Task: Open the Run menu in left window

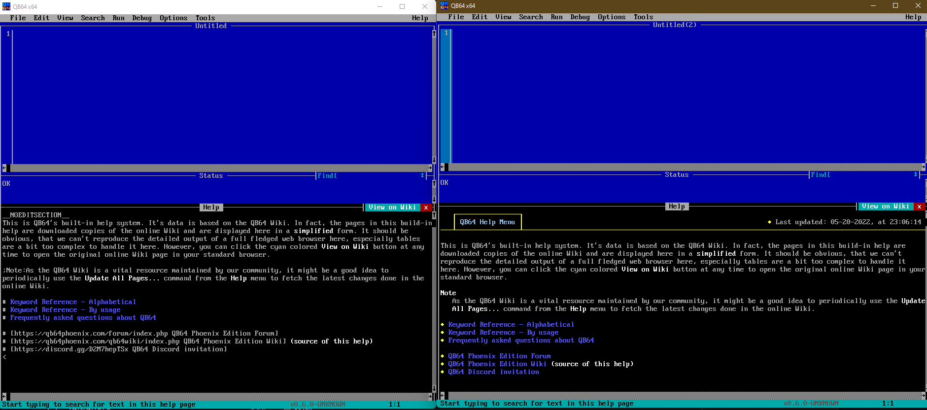Action: (x=119, y=18)
